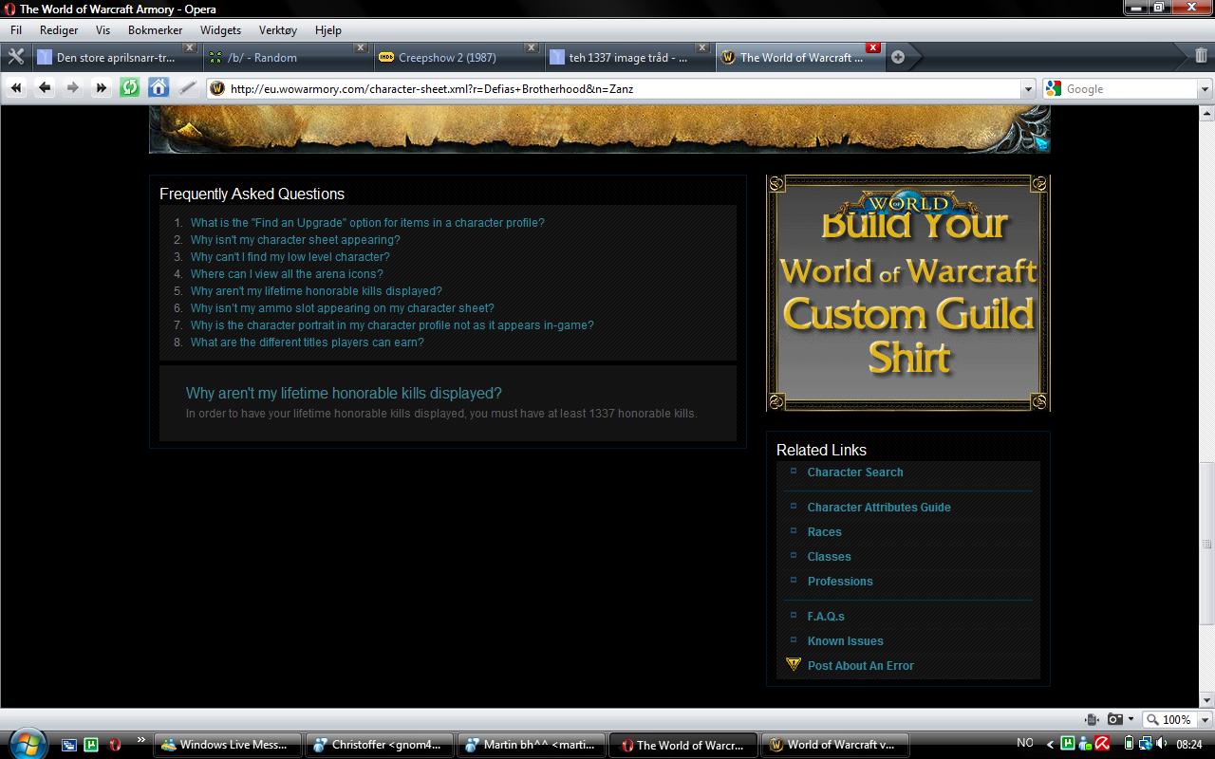Close the World of Warcraft Armory tab
This screenshot has width=1215, height=759.
pyautogui.click(x=873, y=47)
